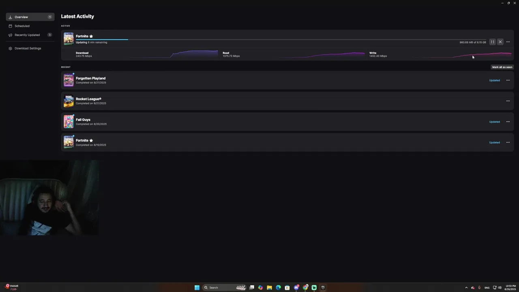Click Updated label on Fall Guys row
This screenshot has height=292, width=519.
[x=494, y=122]
